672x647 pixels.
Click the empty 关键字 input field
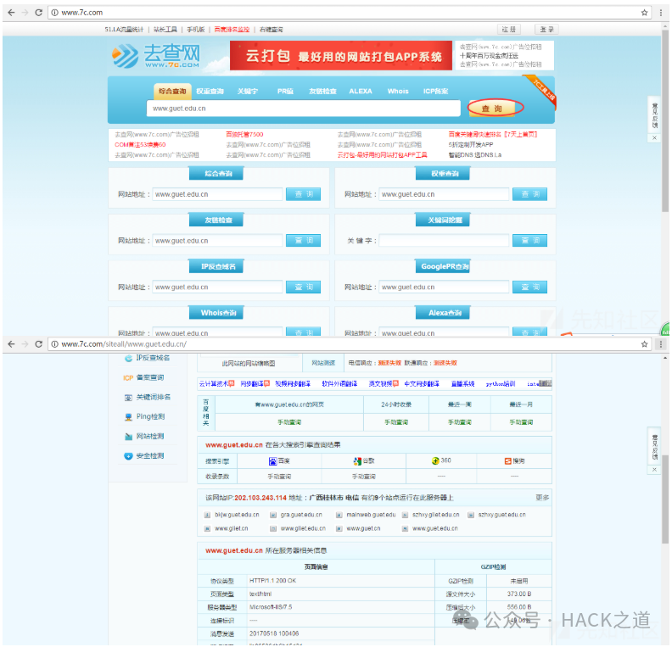(x=444, y=241)
